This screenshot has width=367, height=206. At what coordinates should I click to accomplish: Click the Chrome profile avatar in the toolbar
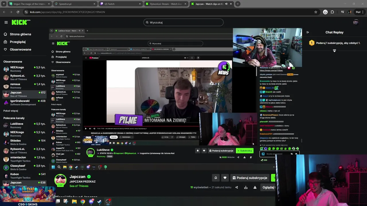(350, 12)
